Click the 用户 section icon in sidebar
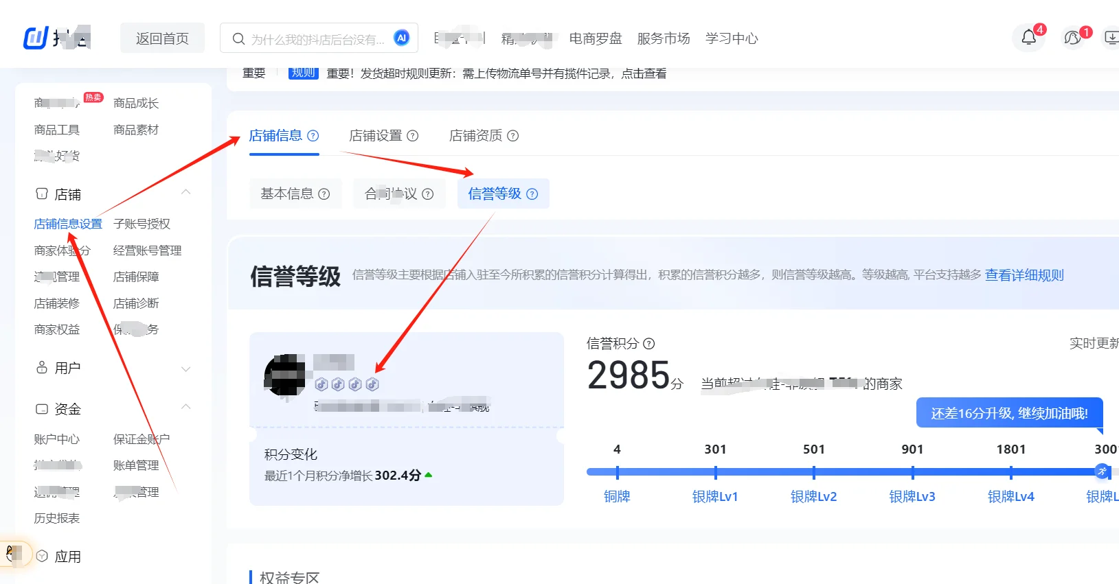This screenshot has width=1119, height=584. [42, 368]
